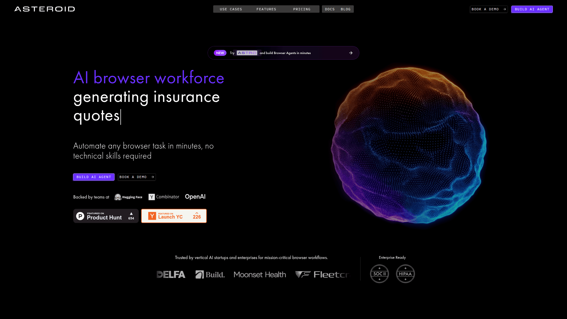This screenshot has height=319, width=567.
Task: Open the Docs link
Action: click(x=330, y=9)
